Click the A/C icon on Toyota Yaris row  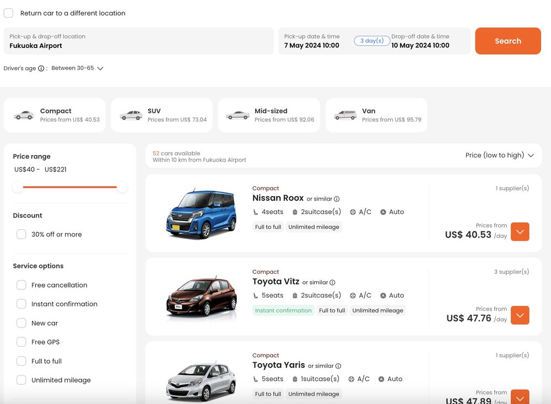pyautogui.click(x=351, y=379)
